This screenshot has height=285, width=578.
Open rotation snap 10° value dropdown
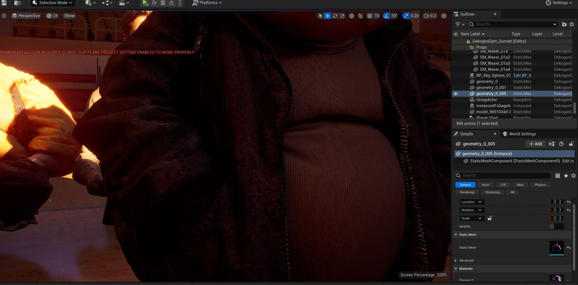[x=394, y=16]
